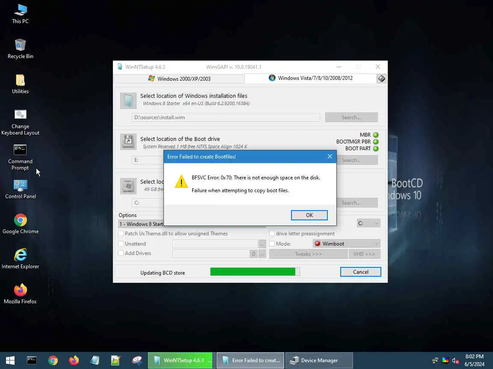
Task: Open the Recycle Bin icon
Action: [x=20, y=49]
